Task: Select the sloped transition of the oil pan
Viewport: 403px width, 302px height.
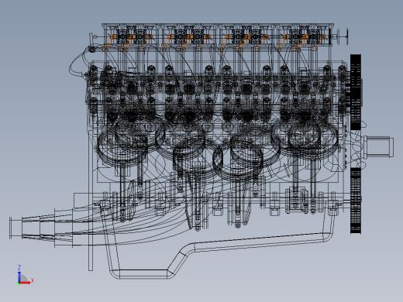Action: point(181,257)
